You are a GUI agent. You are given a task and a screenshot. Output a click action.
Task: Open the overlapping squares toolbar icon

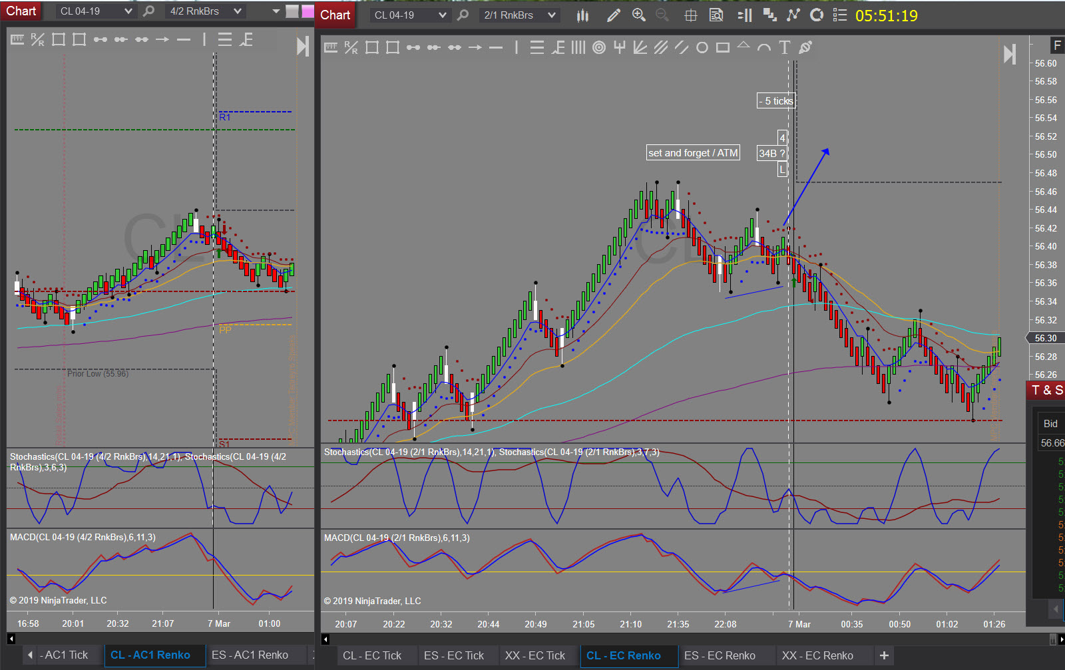point(769,15)
